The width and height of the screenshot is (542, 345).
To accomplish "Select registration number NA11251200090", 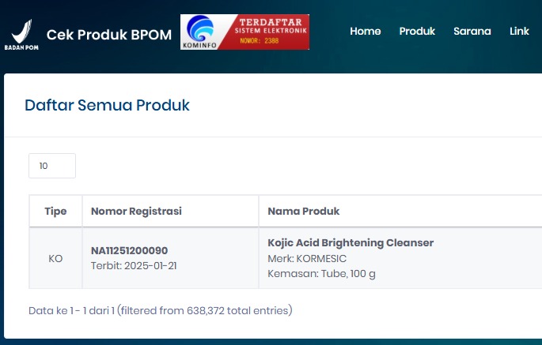I will click(x=129, y=250).
